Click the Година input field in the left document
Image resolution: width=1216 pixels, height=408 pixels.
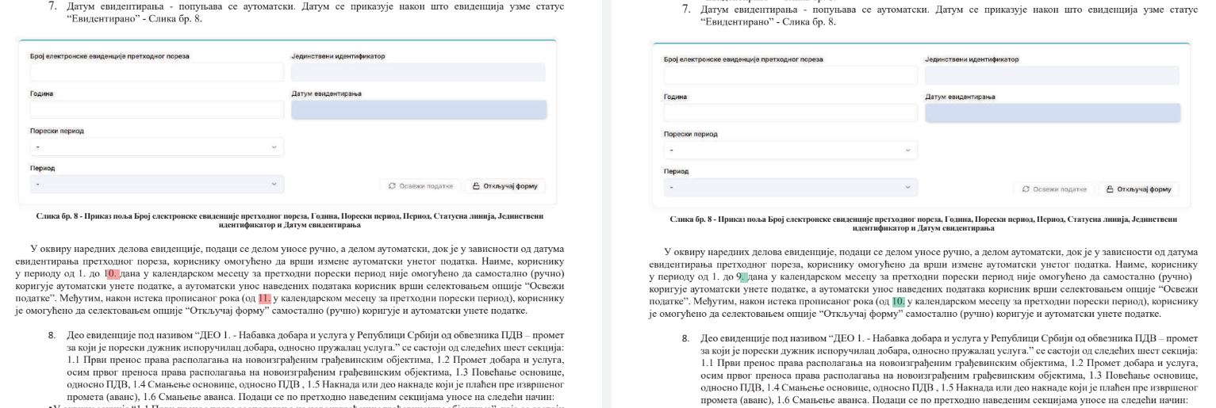pyautogui.click(x=157, y=109)
